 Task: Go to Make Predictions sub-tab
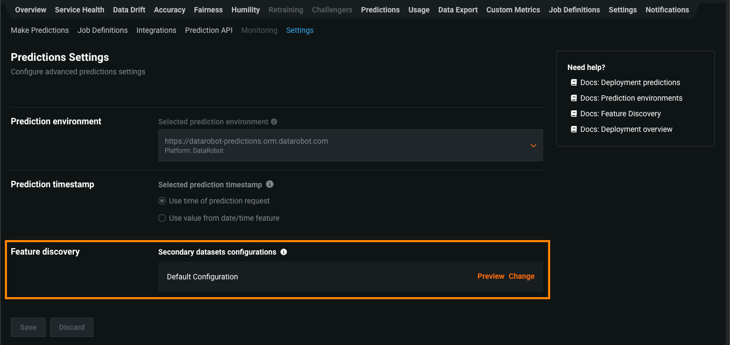40,30
